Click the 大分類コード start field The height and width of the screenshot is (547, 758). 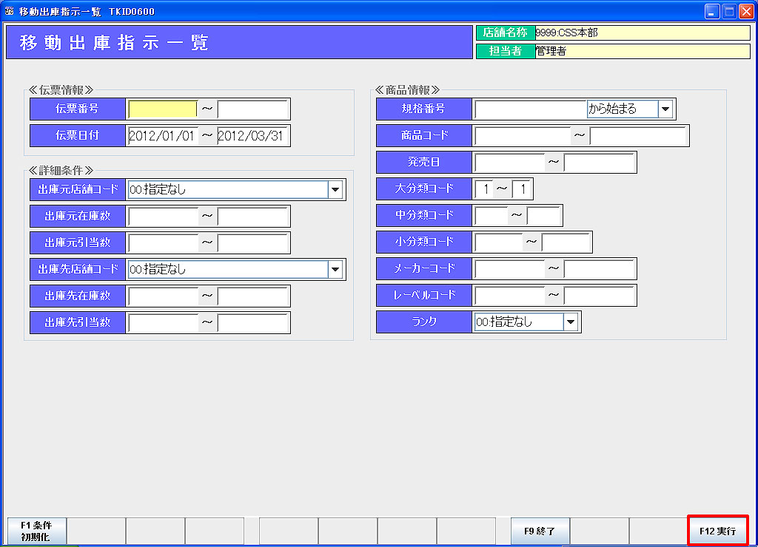[483, 189]
